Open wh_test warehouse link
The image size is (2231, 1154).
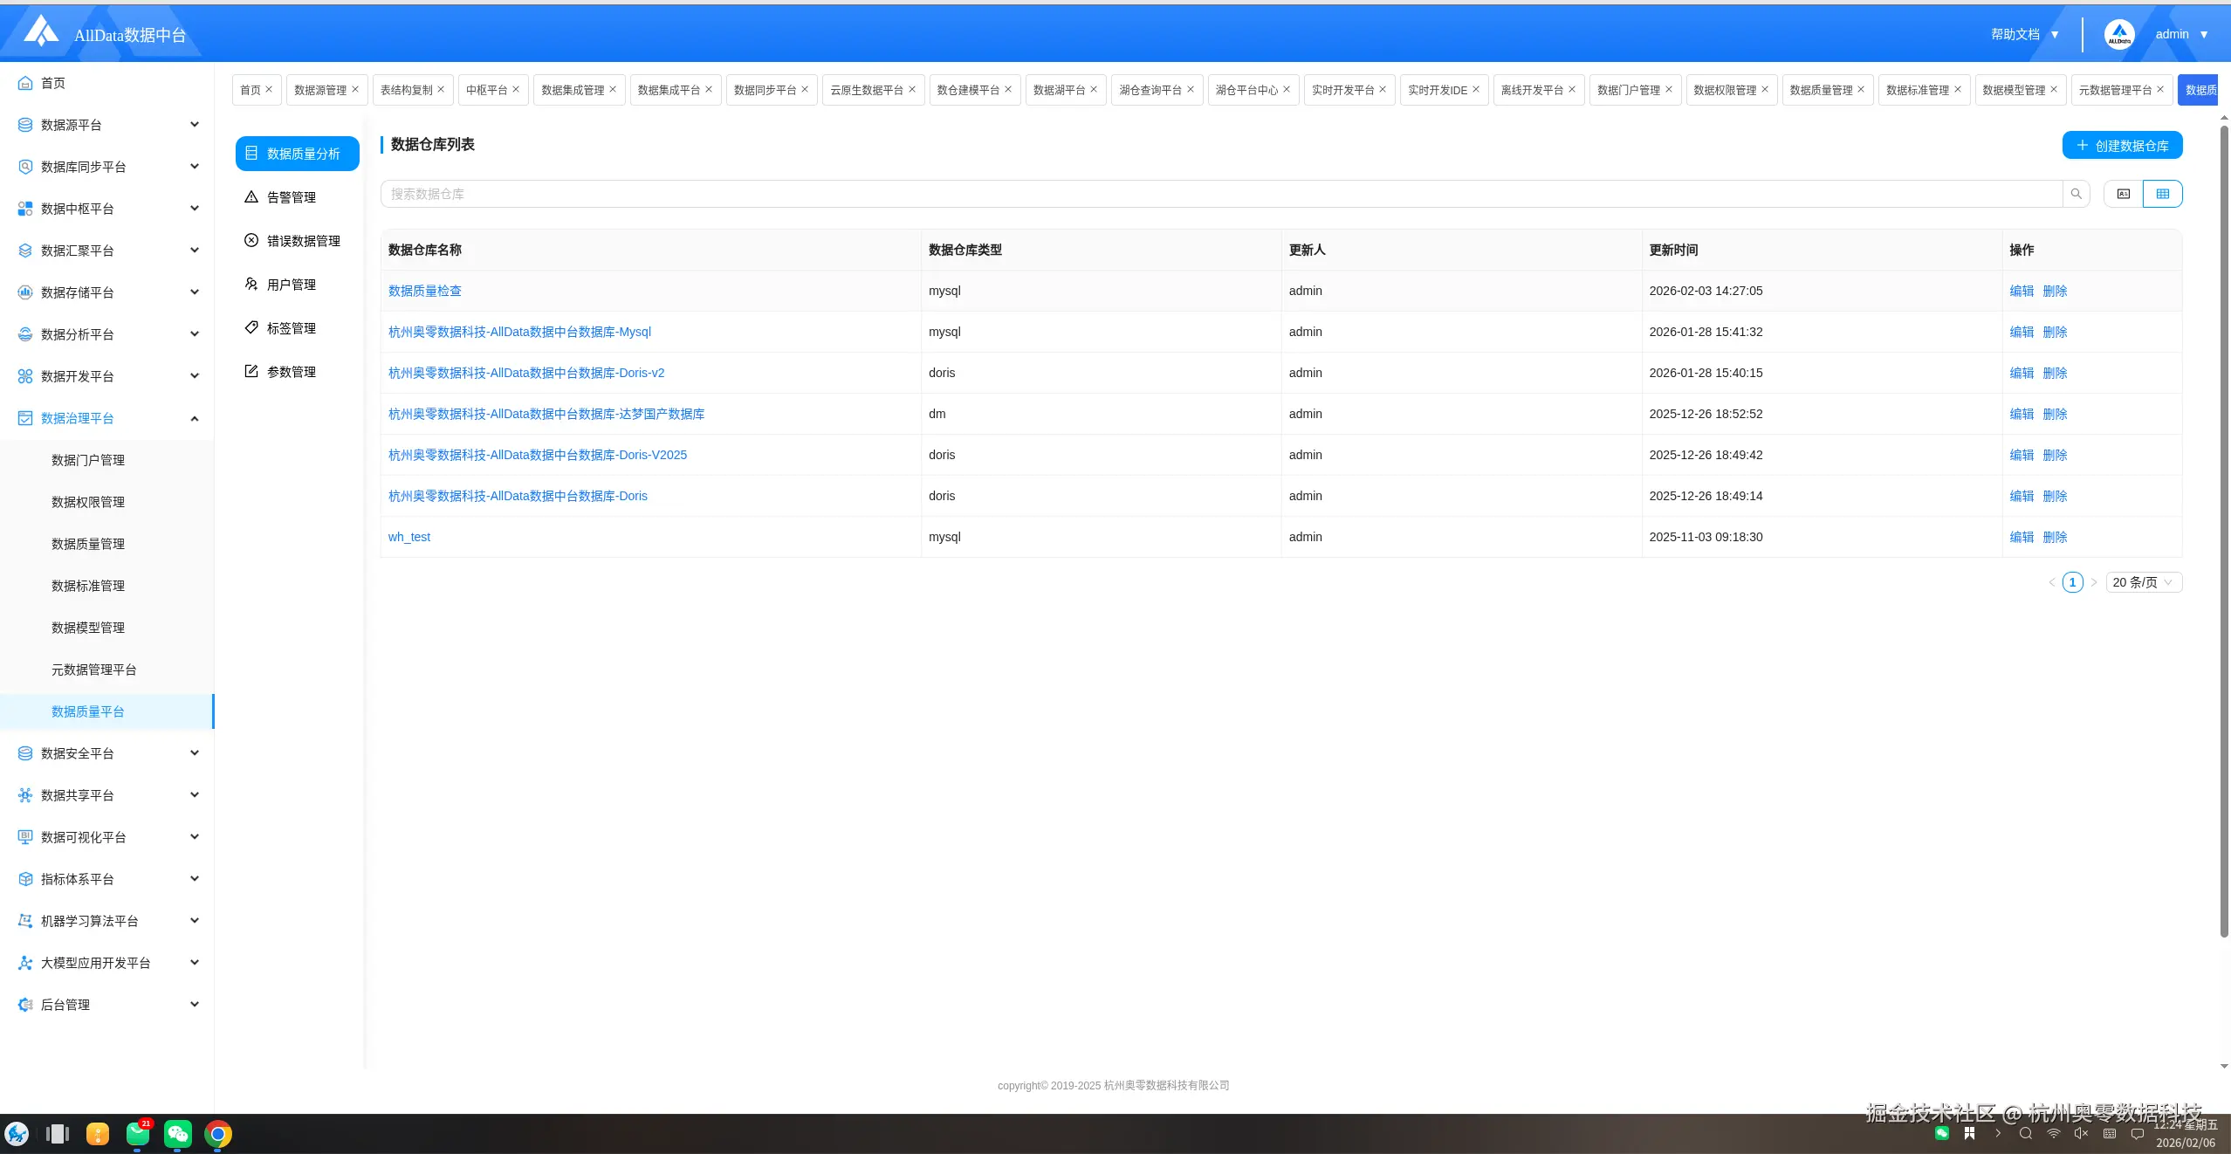(x=409, y=537)
